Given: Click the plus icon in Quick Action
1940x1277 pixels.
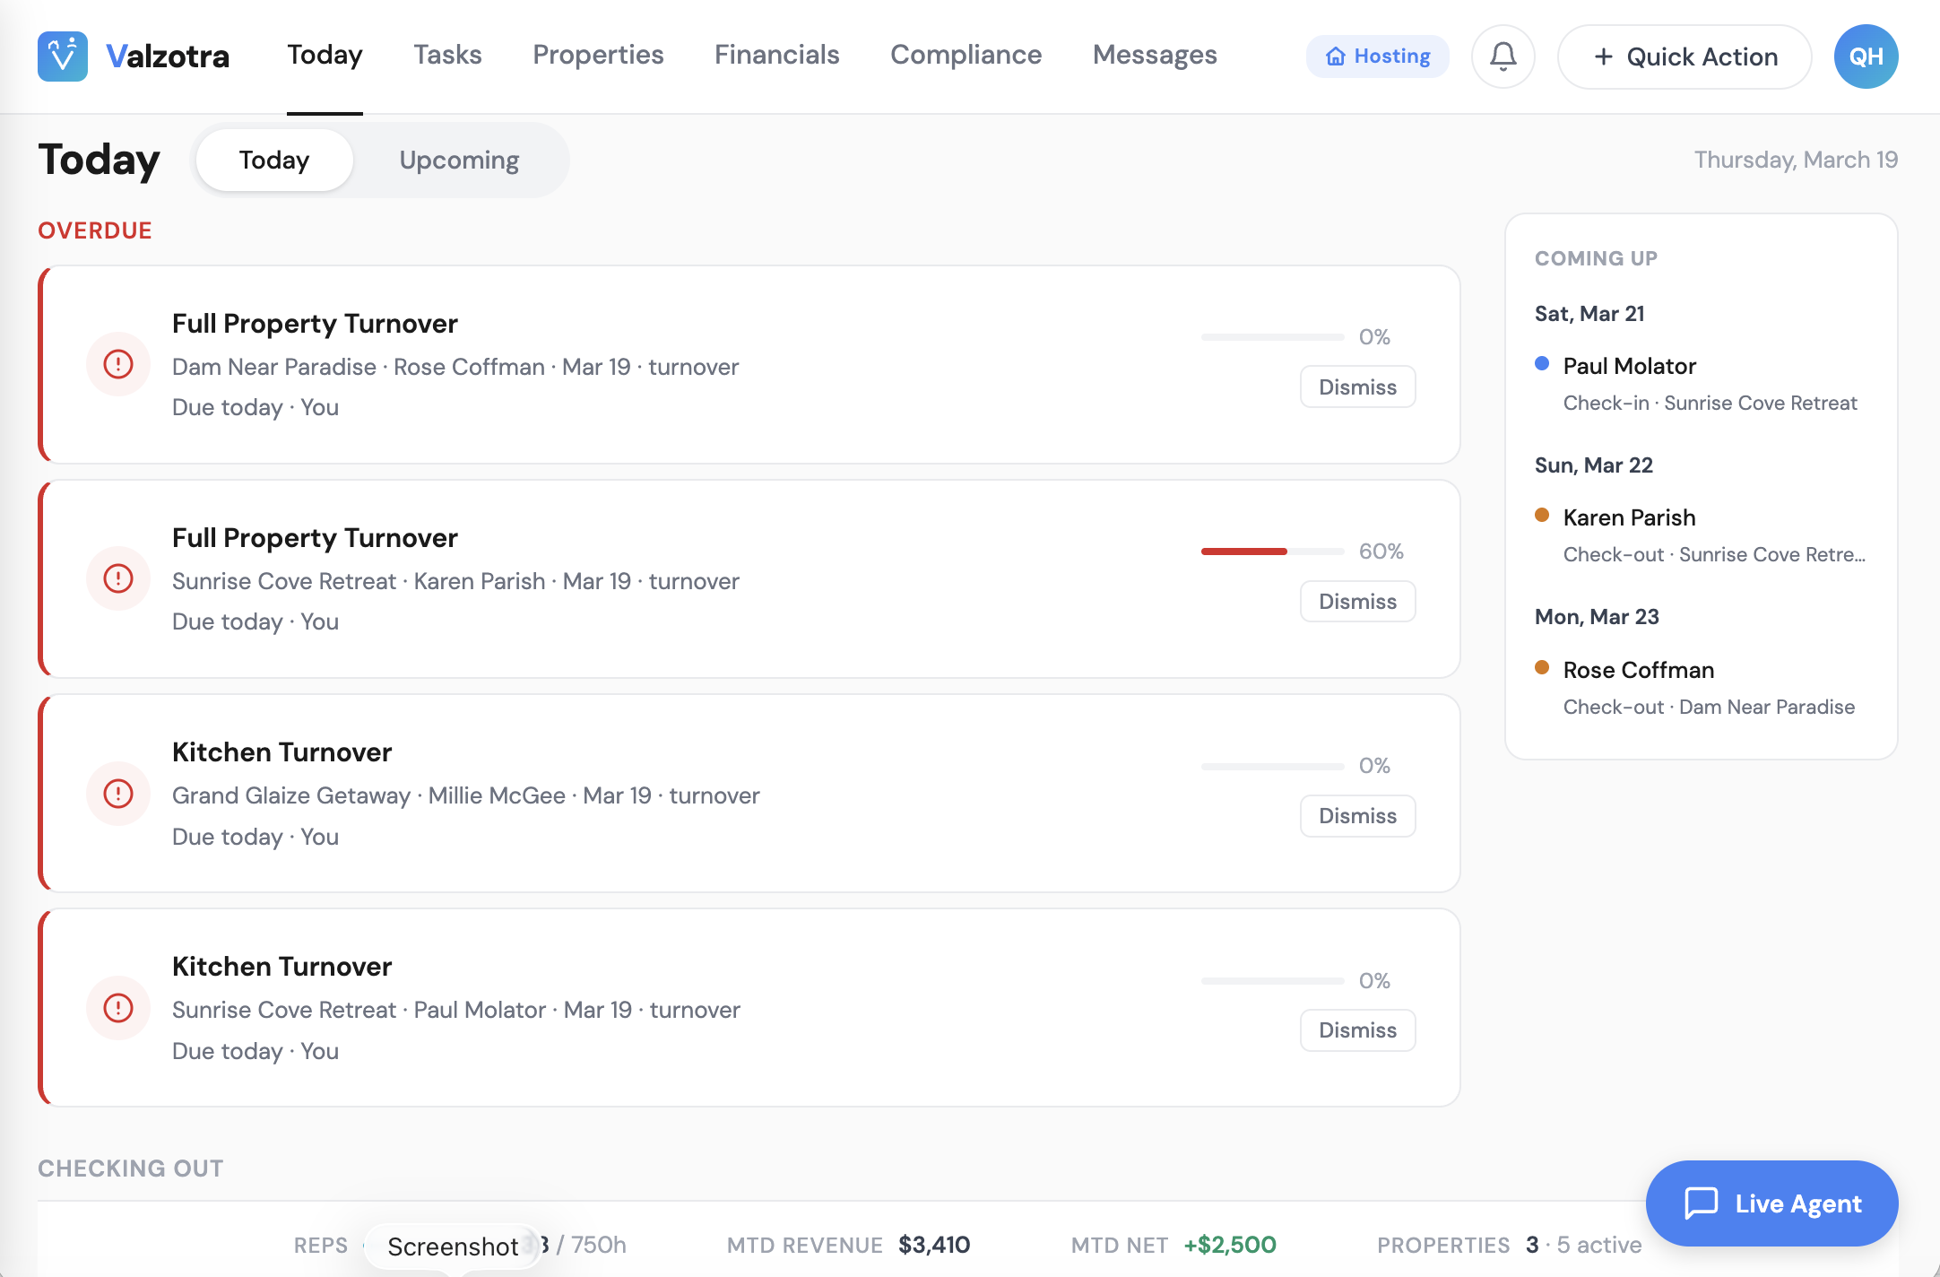Looking at the screenshot, I should pyautogui.click(x=1603, y=56).
